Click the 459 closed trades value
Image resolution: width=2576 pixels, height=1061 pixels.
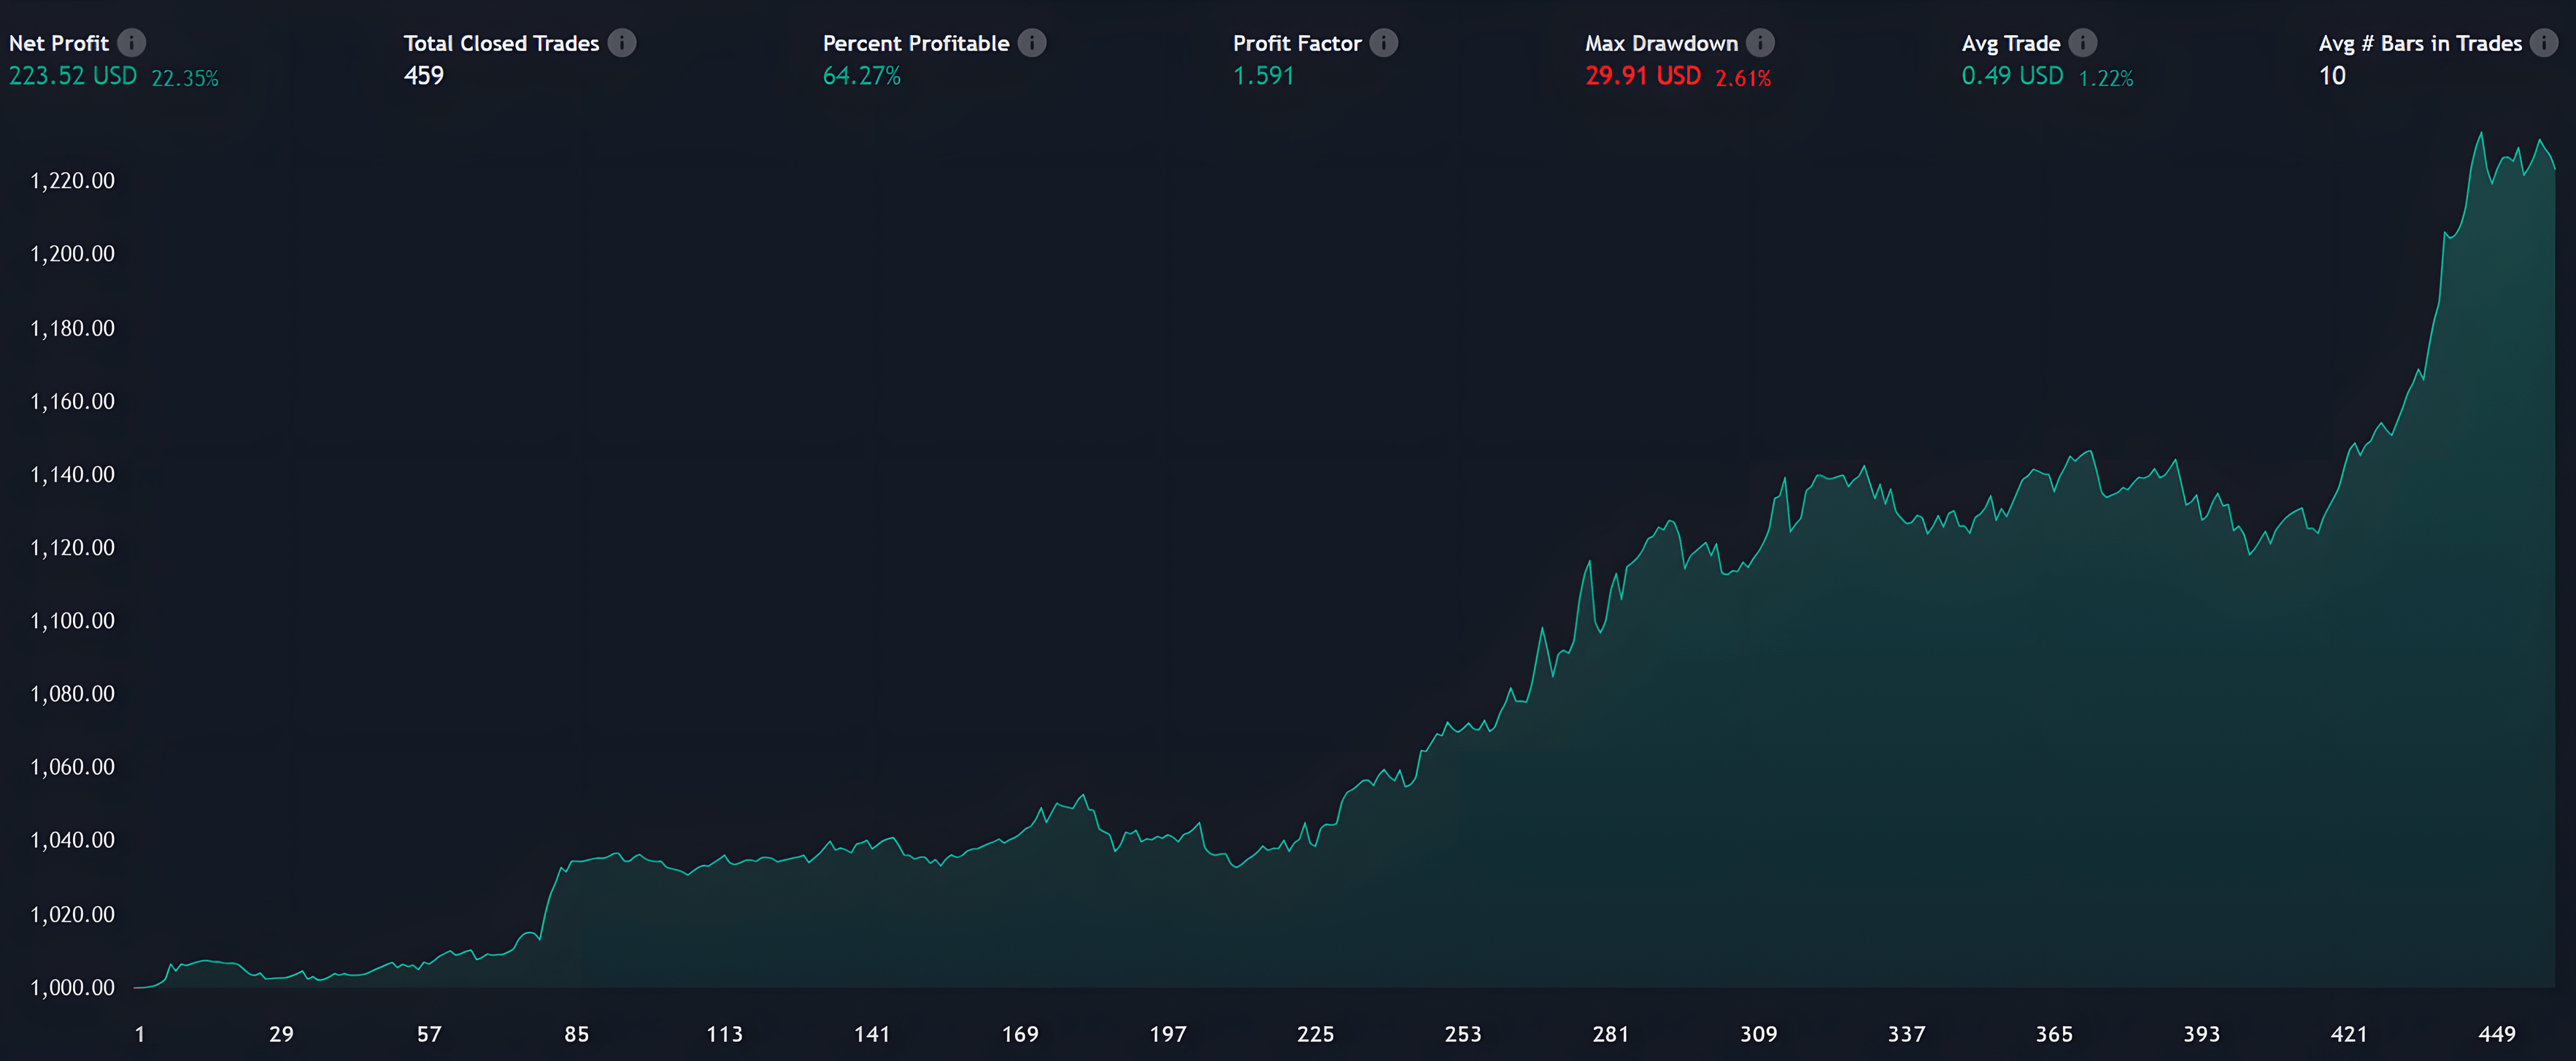[424, 76]
